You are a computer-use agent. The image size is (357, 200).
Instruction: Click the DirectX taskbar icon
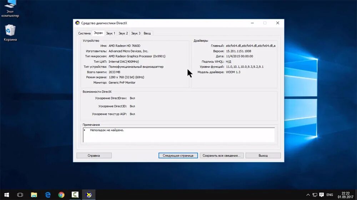point(89,195)
